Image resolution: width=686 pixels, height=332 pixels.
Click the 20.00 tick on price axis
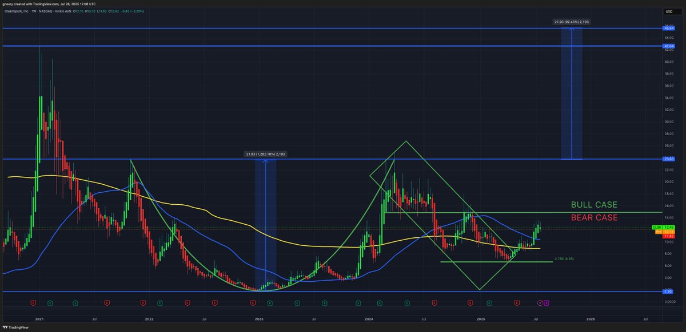[668, 181]
